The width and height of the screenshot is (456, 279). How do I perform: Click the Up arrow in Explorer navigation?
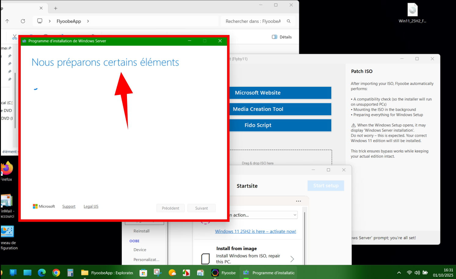pos(7,21)
